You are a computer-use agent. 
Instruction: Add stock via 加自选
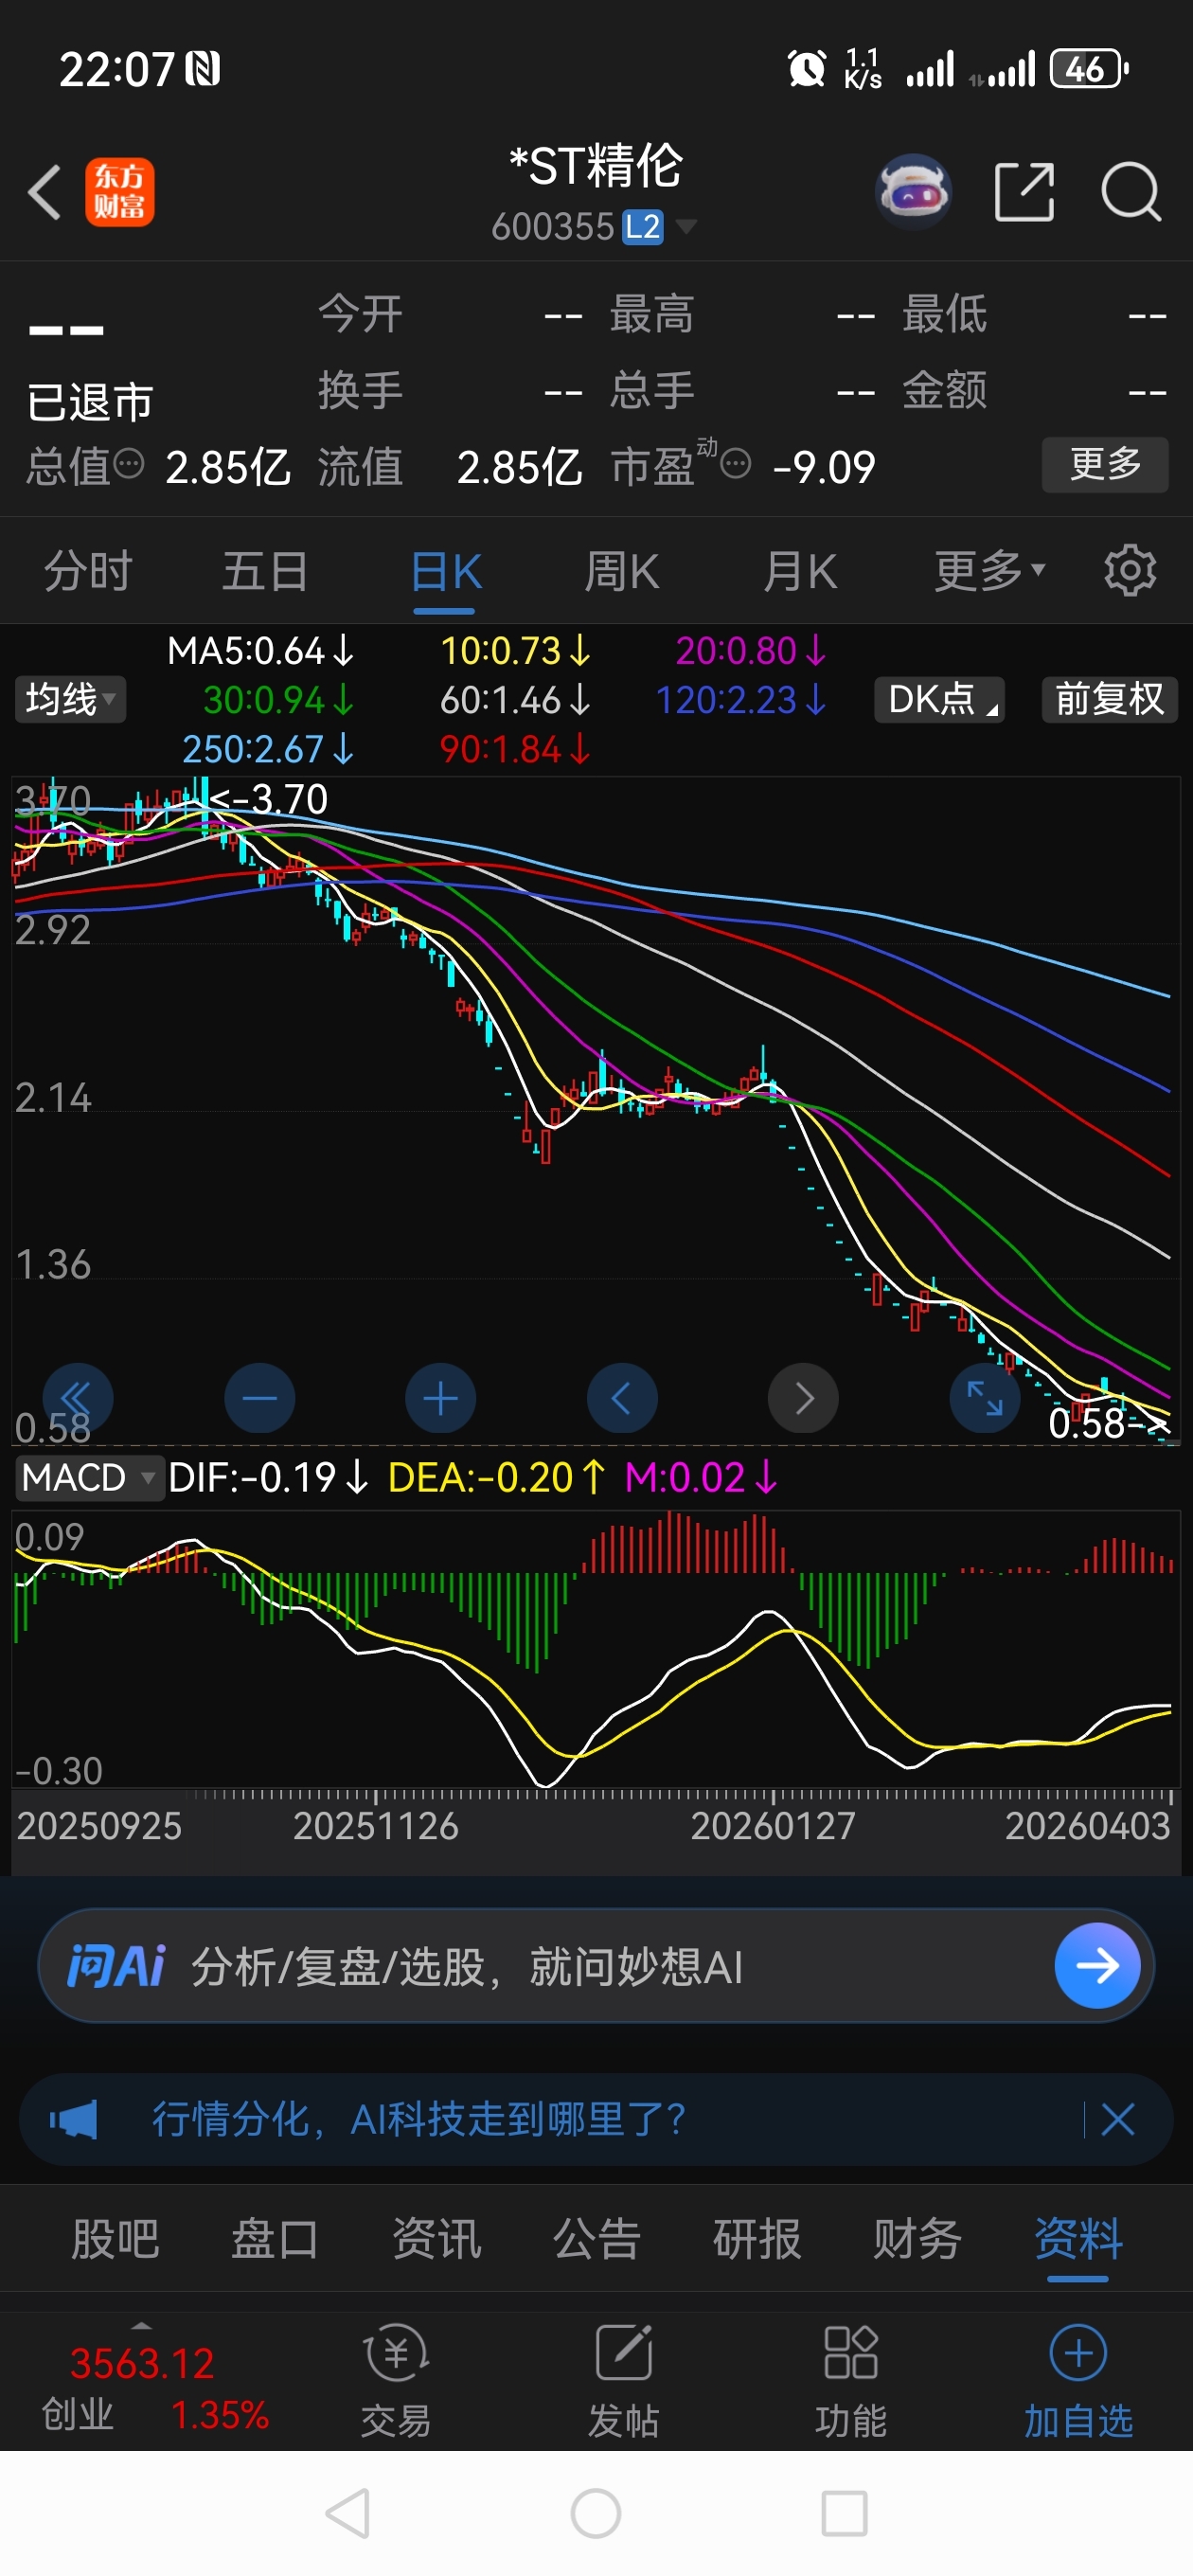1078,2381
